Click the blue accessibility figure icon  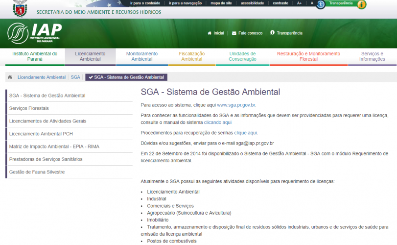point(321,4)
